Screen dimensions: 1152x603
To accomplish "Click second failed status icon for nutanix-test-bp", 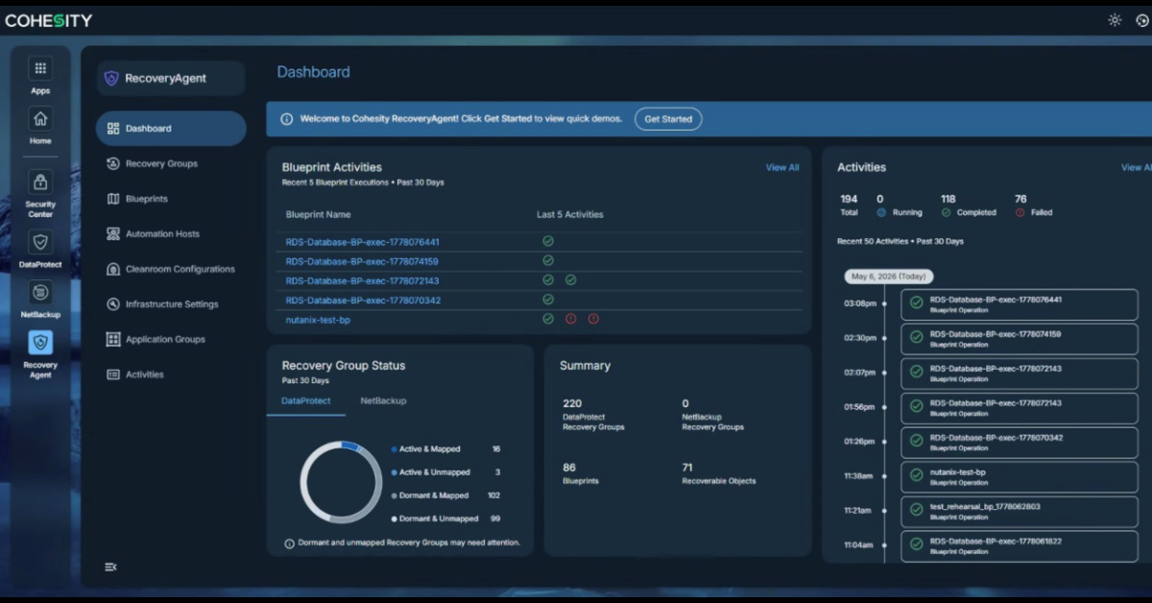I will (593, 319).
